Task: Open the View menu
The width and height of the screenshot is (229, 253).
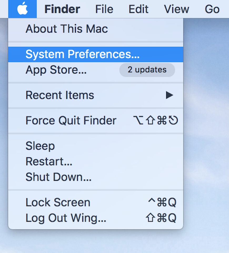Action: [x=176, y=9]
